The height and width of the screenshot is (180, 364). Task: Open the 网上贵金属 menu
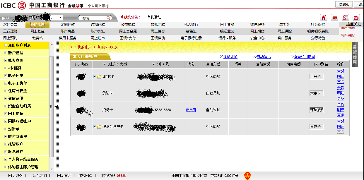pyautogui.click(x=128, y=31)
